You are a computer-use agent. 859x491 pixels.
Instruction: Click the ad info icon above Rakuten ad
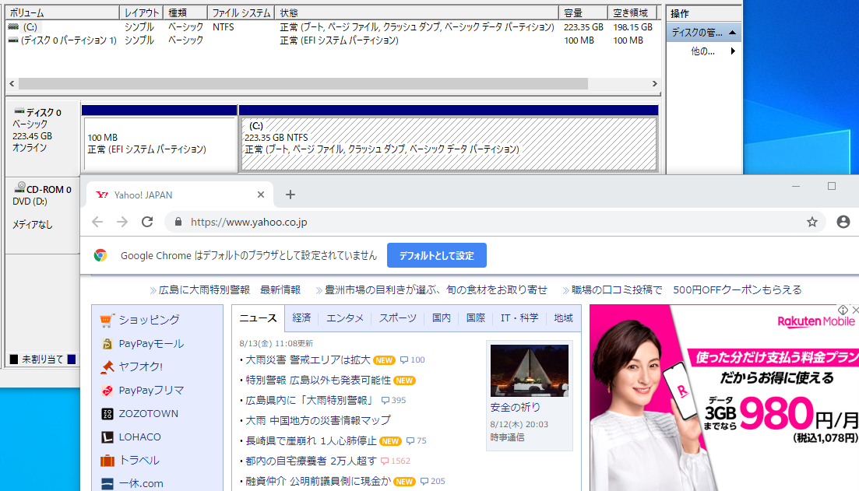843,310
